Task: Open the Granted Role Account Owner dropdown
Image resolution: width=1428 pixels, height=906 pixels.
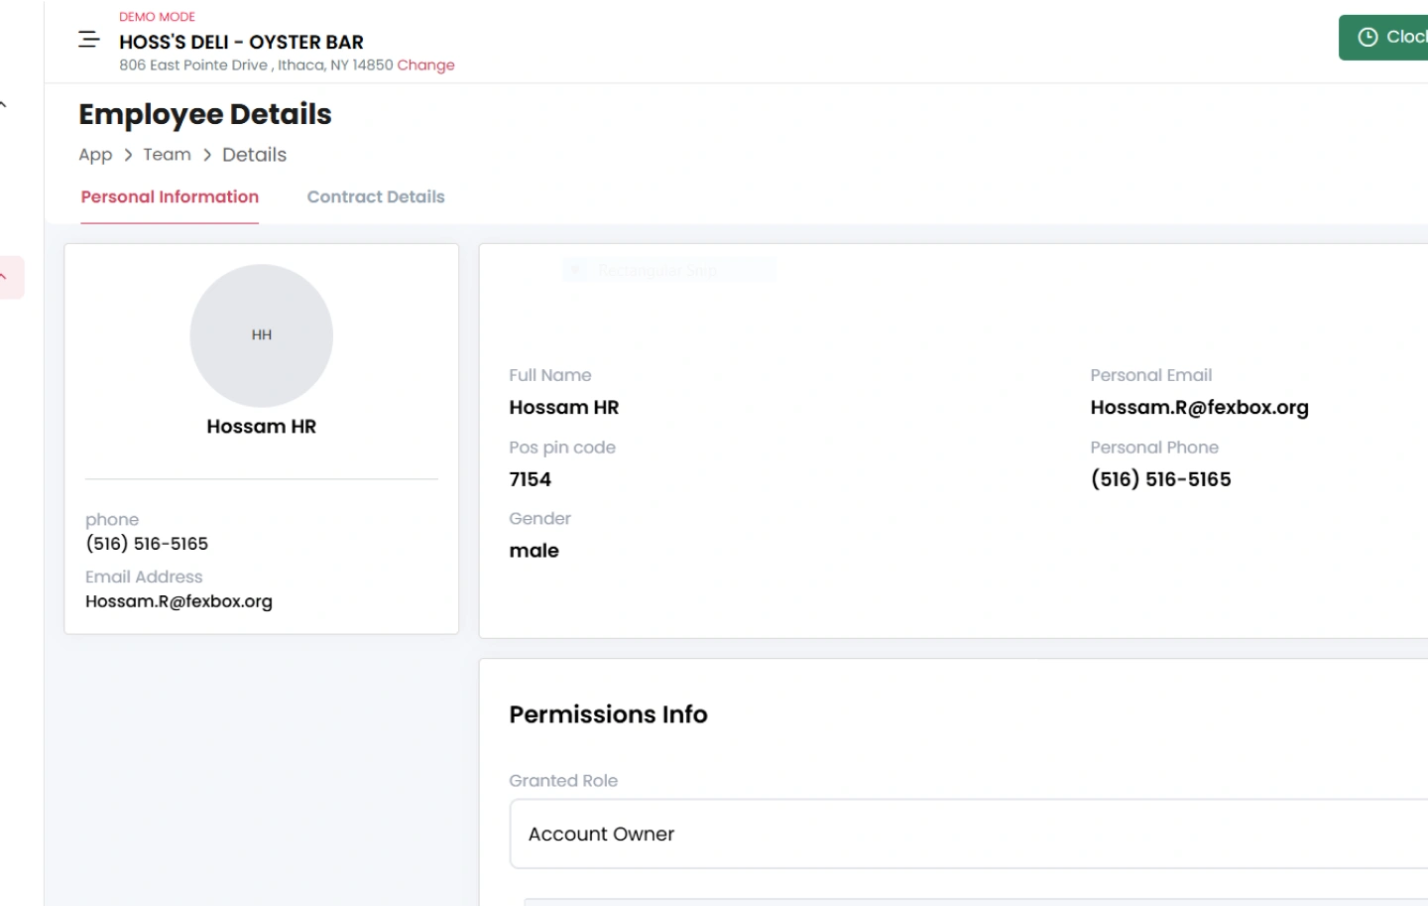Action: point(968,834)
